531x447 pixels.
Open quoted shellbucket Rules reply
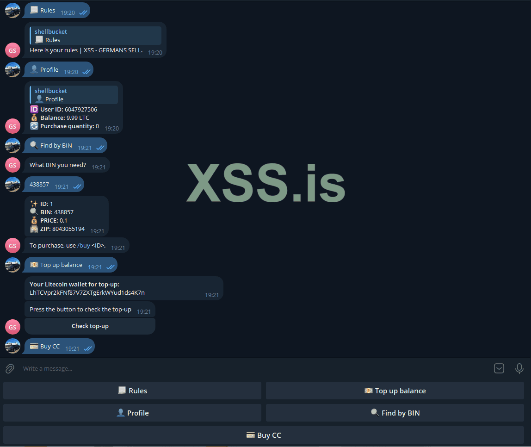click(x=95, y=36)
